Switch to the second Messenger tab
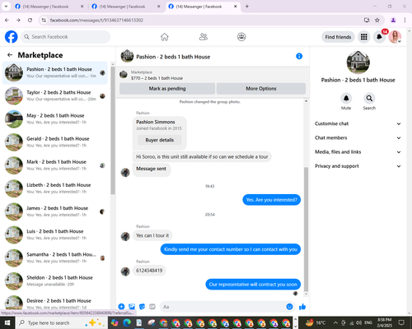 (126, 7)
